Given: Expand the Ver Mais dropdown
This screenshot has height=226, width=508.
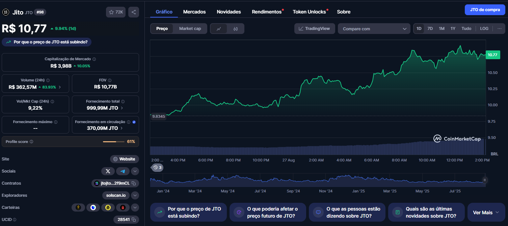Looking at the screenshot, I should (486, 212).
